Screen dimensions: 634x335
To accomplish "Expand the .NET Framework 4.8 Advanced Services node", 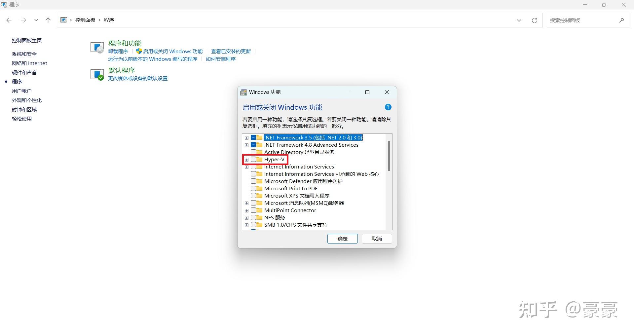I will click(x=246, y=145).
